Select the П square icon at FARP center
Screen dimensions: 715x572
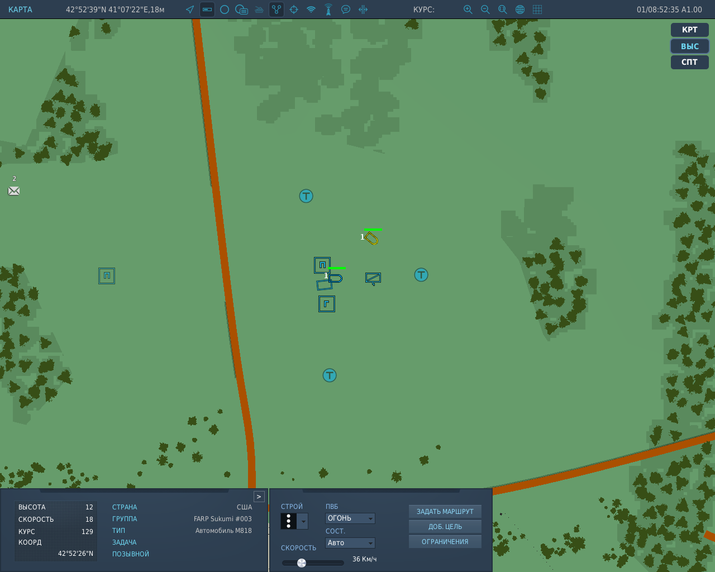pos(322,265)
